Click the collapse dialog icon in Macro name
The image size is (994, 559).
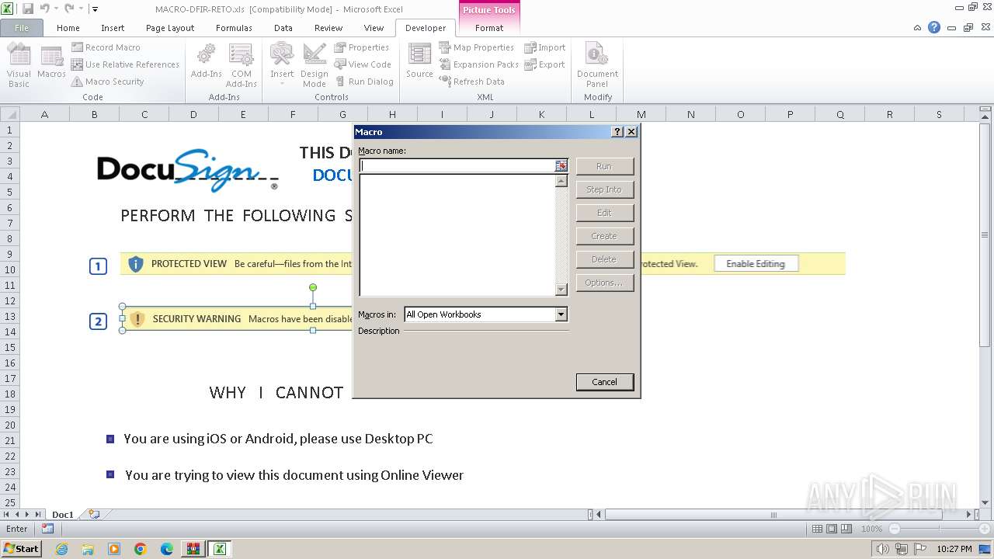pos(561,165)
